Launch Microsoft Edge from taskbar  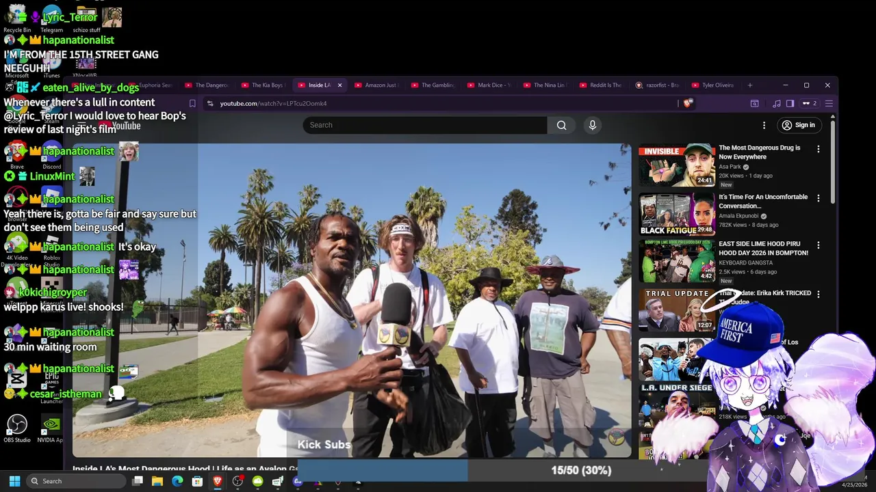177,481
